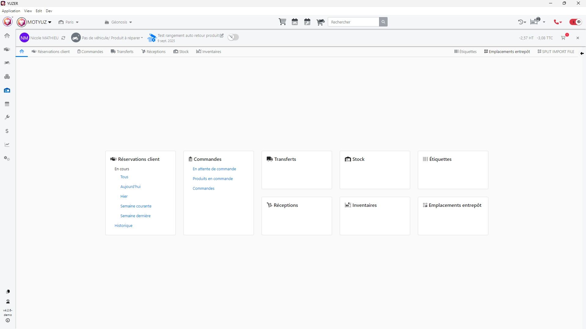The width and height of the screenshot is (586, 329).
Task: Click En attente de commande link
Action: point(214,169)
